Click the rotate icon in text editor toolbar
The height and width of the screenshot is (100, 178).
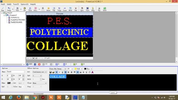coord(90,72)
